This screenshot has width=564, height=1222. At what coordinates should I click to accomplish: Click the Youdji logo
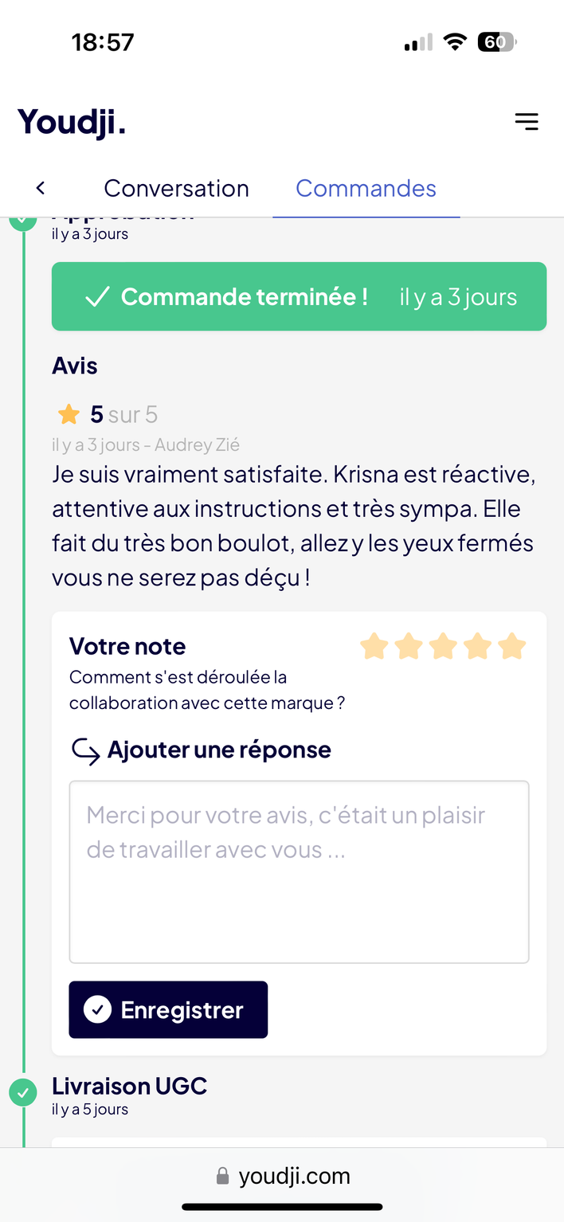72,122
